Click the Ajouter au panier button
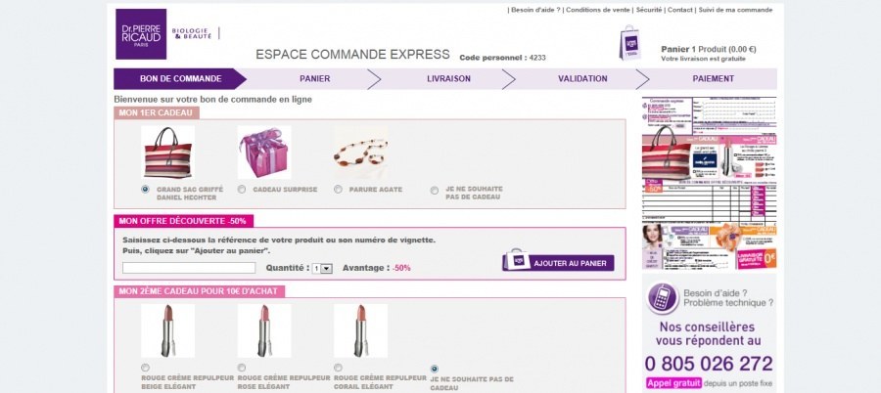This screenshot has width=881, height=393. 558,263
